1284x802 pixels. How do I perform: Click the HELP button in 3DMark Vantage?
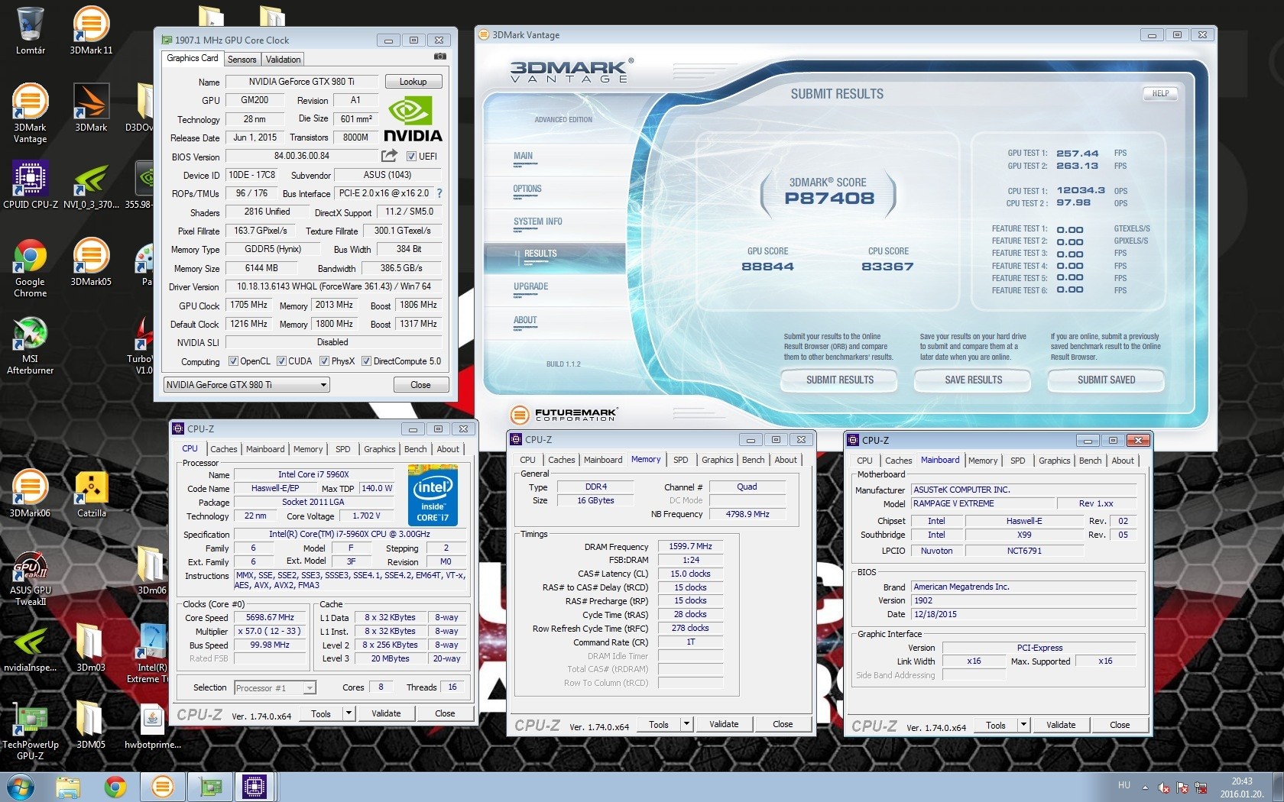pos(1160,94)
